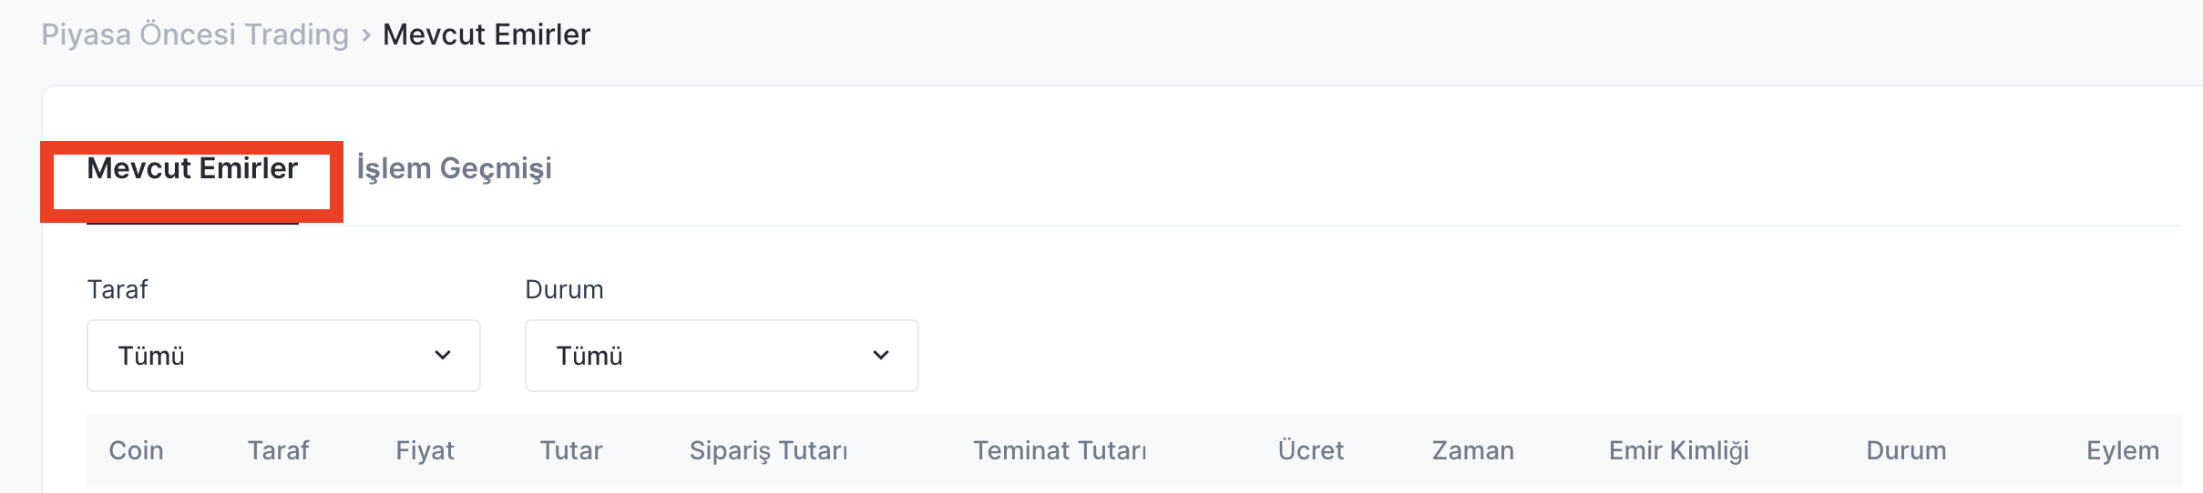Switch to the İşlem Geçmişi tab
This screenshot has height=493, width=2203.
tap(454, 169)
